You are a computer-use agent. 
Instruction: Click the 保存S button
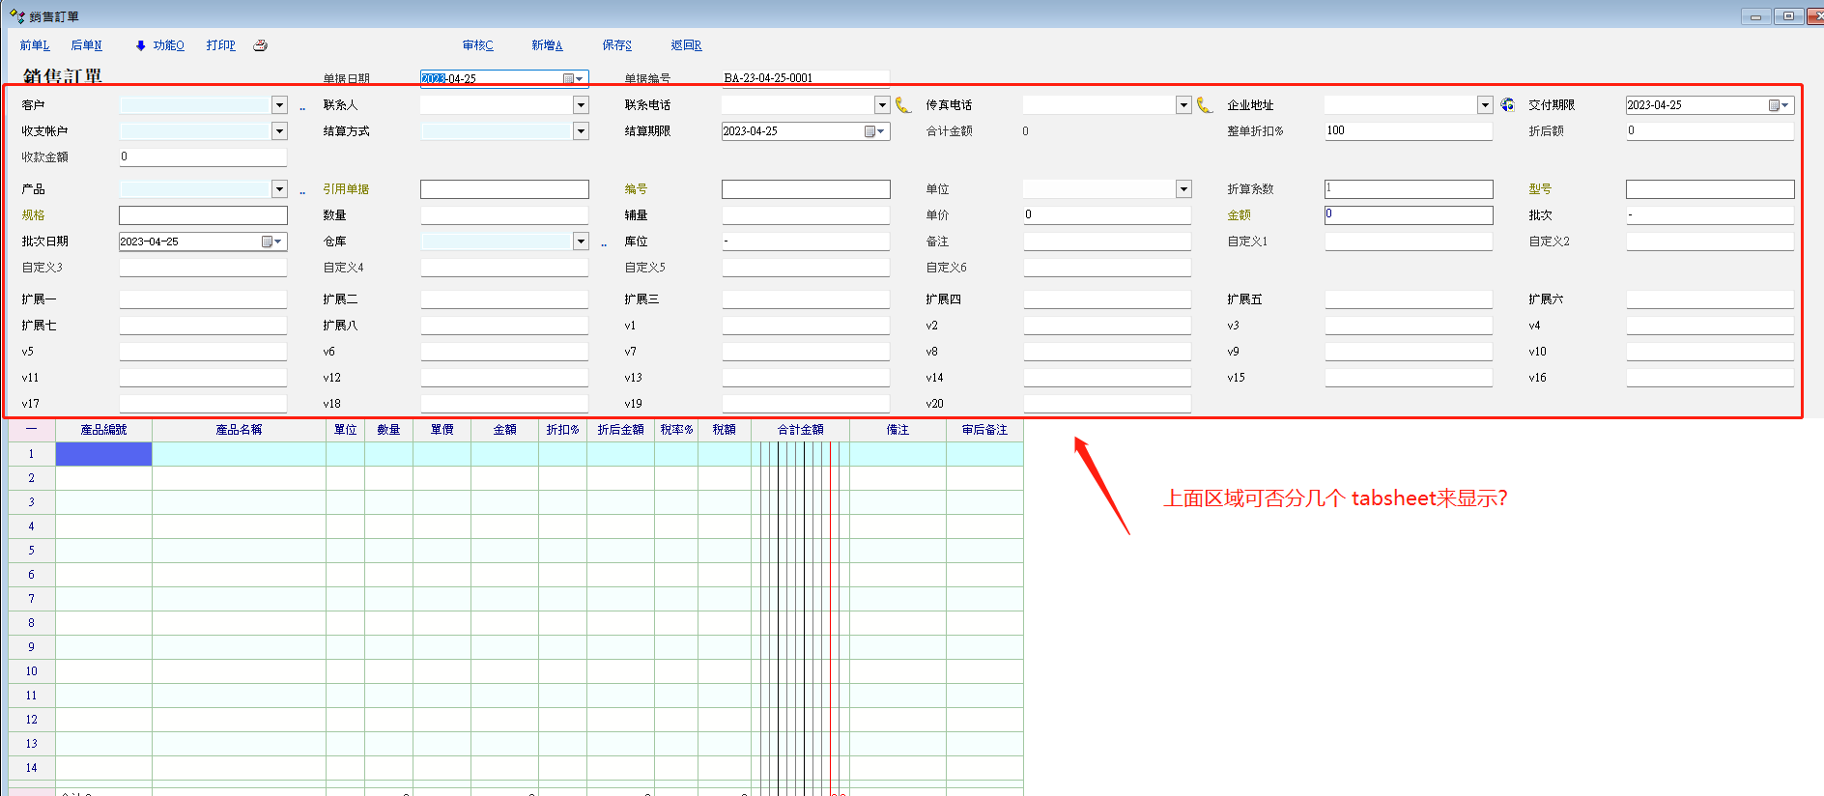pos(616,45)
